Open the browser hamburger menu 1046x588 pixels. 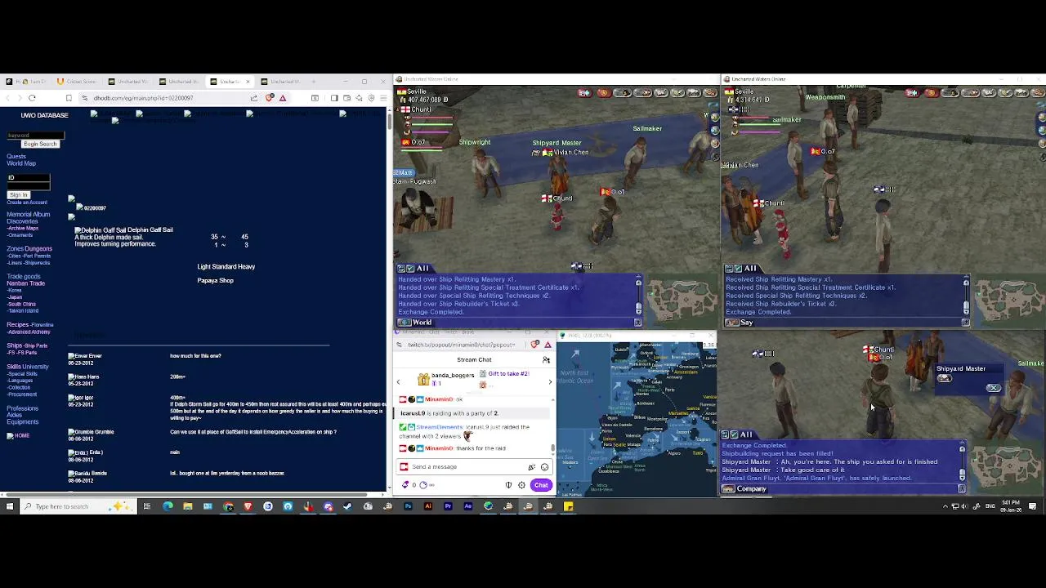pyautogui.click(x=383, y=98)
